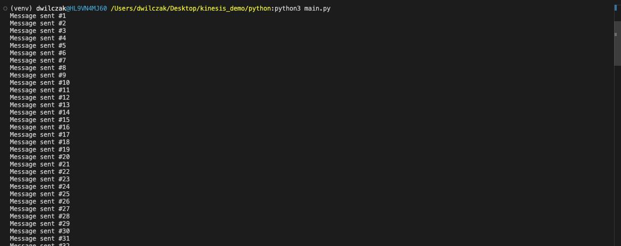621x246 pixels.
Task: Click the line 'Message sent #1'
Action: point(38,16)
